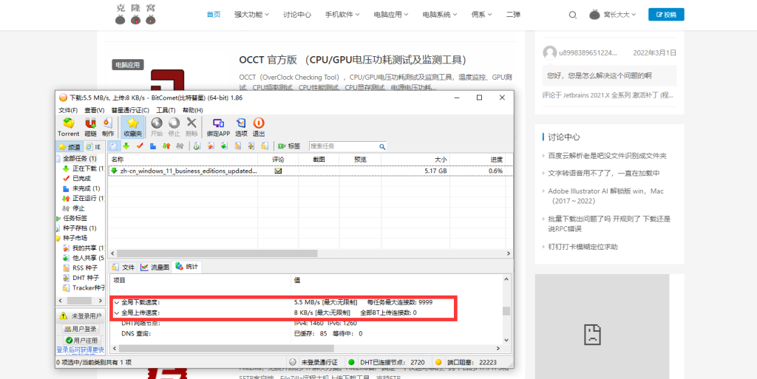757x379 pixels.
Task: Click the 登录后可获得更快 link
Action: (80, 349)
